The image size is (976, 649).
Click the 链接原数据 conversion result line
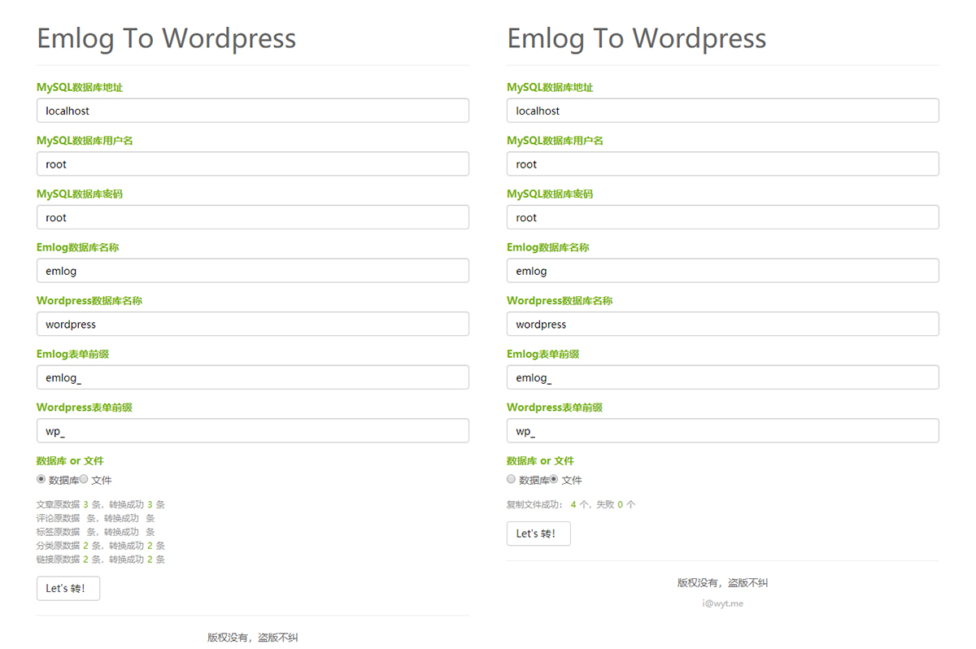[x=101, y=560]
